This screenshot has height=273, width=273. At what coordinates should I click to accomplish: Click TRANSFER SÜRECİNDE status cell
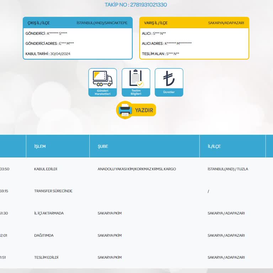click(53, 191)
